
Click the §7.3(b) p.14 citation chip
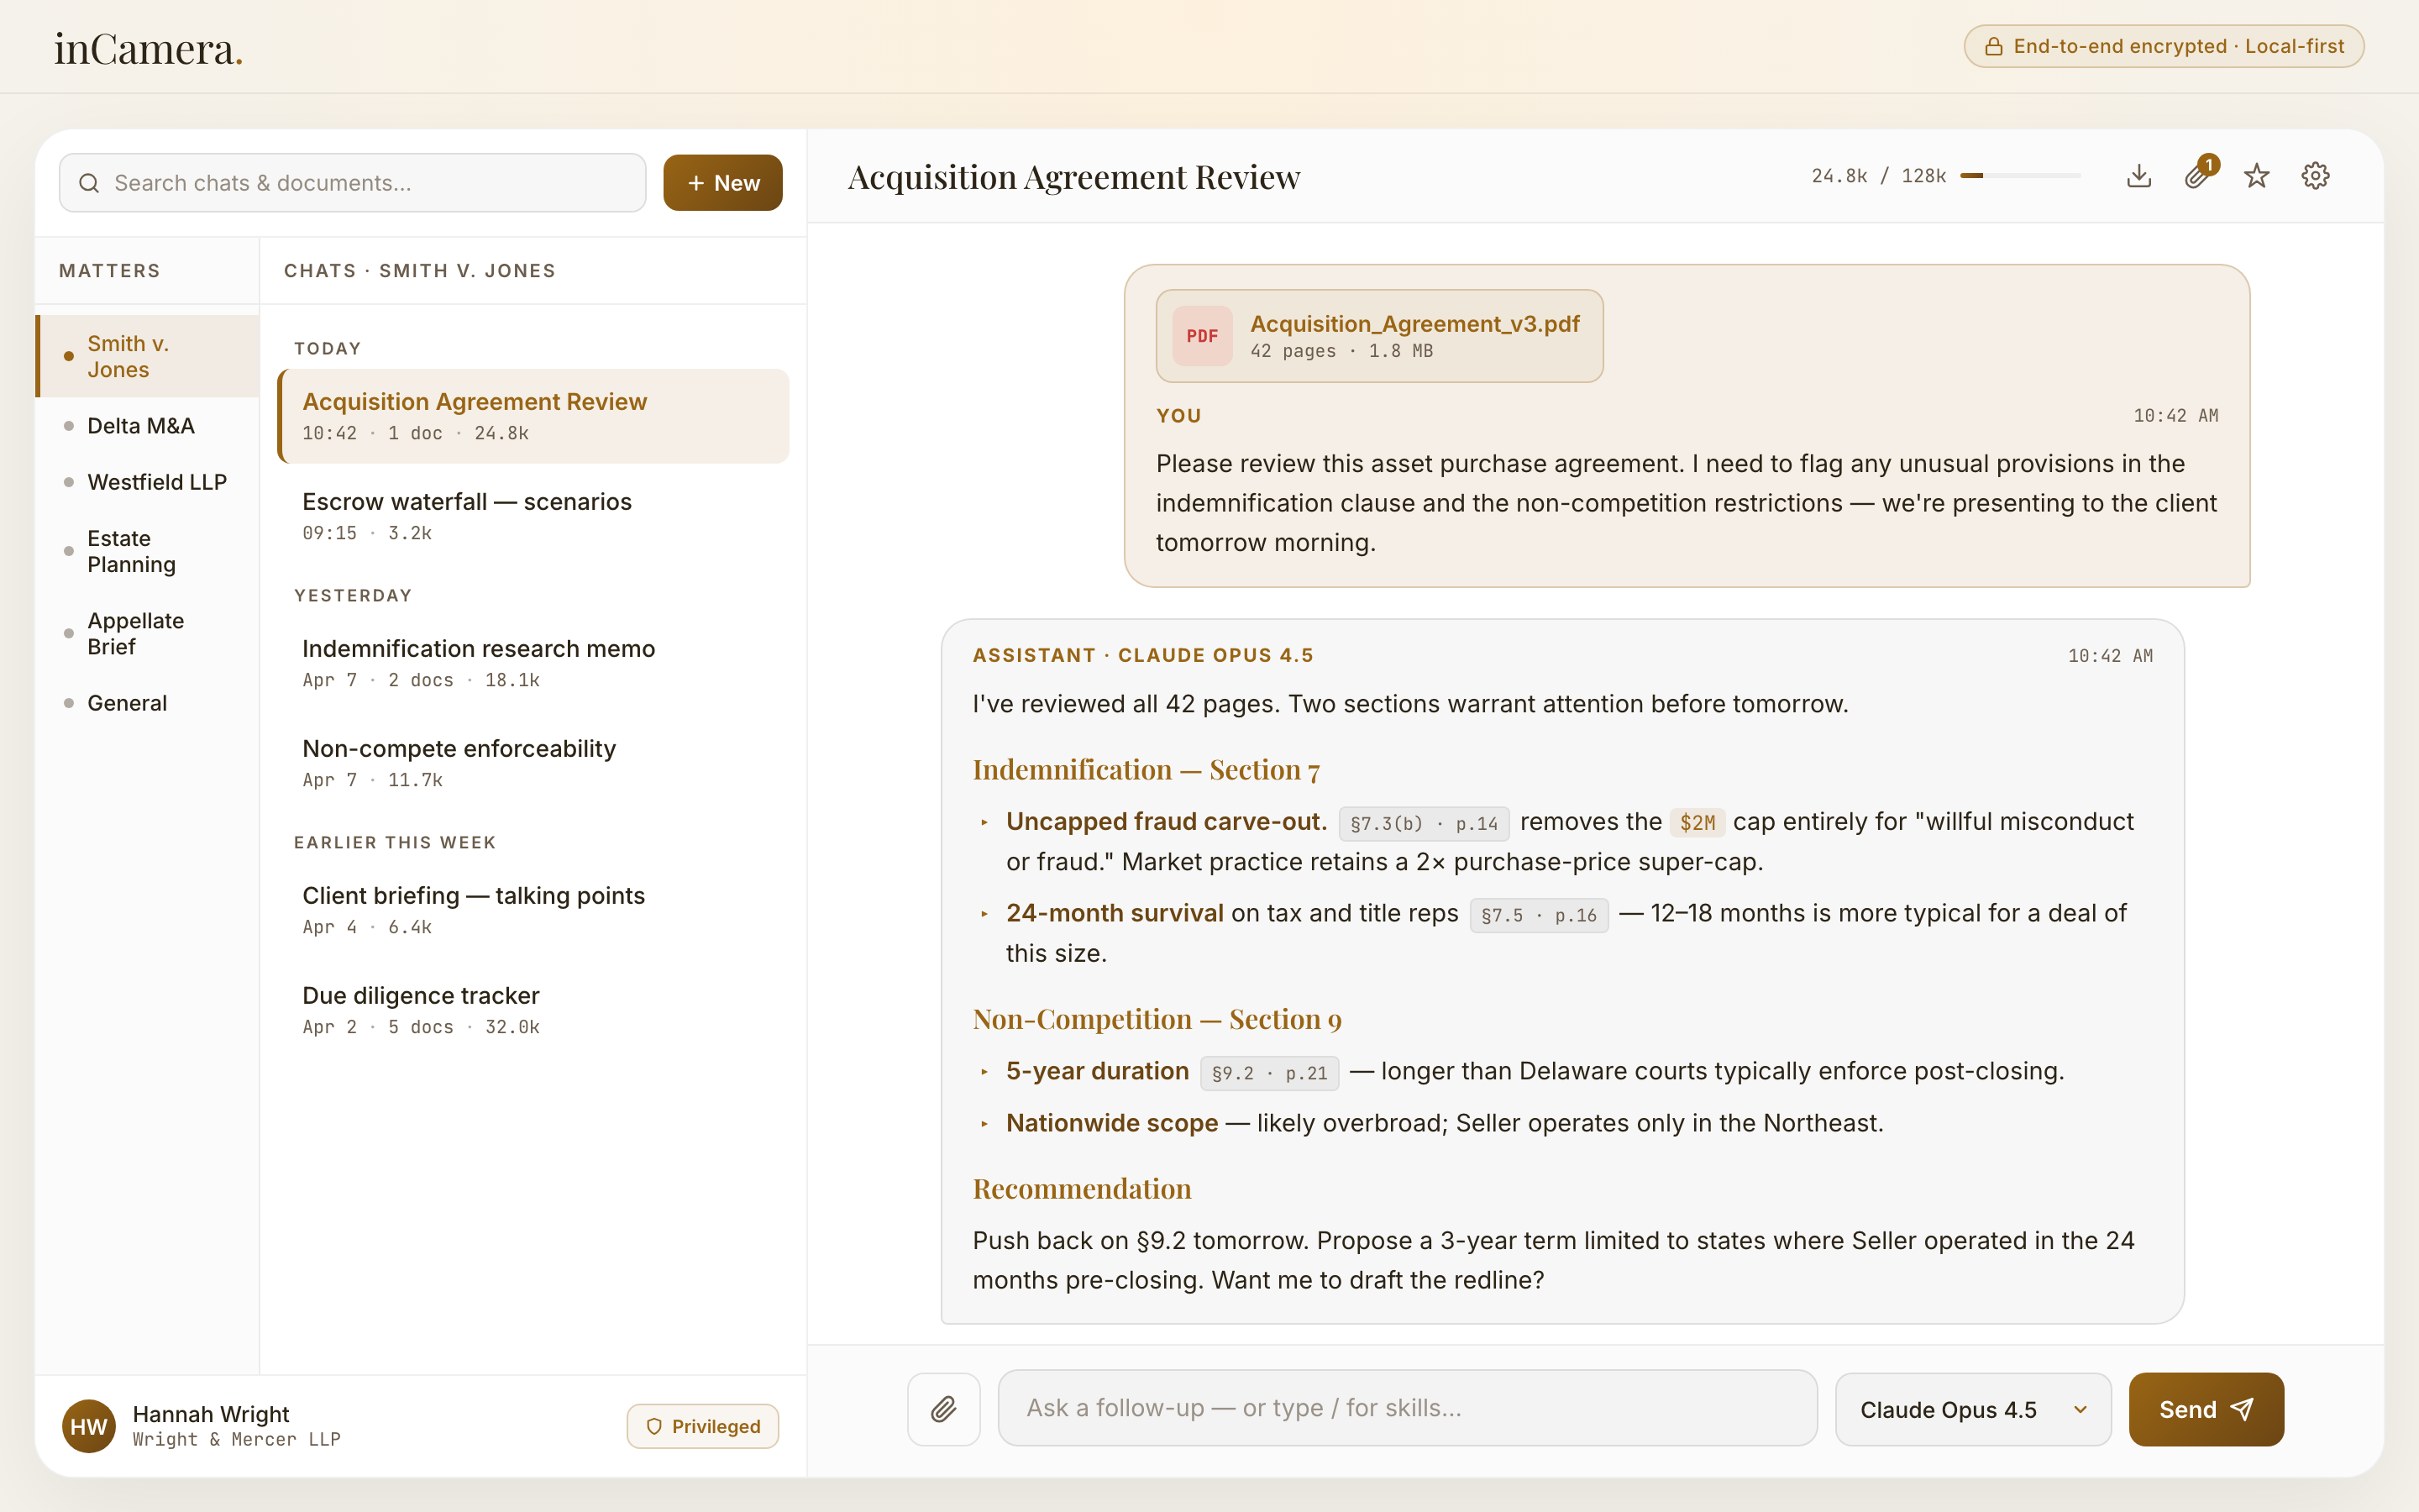tap(1424, 824)
